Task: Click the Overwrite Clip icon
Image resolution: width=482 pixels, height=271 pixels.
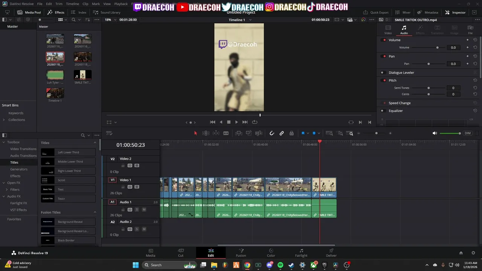Action: pos(249,133)
